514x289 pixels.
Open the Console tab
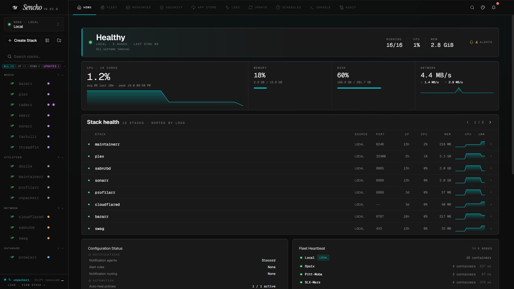pos(320,7)
